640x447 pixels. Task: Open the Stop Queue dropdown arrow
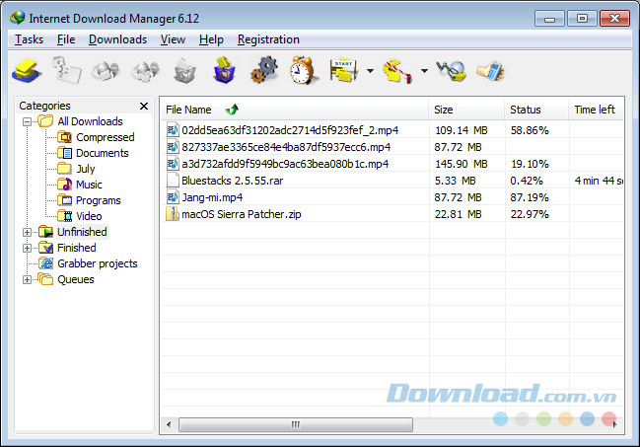click(424, 71)
